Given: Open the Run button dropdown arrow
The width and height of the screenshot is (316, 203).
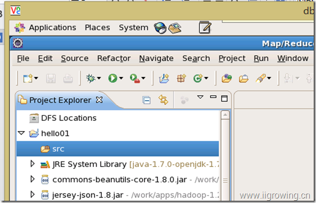Looking at the screenshot, I should pos(121,78).
